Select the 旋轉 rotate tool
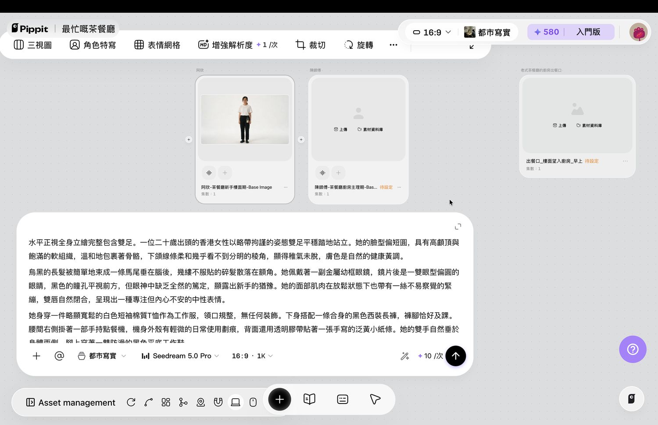 pos(358,45)
